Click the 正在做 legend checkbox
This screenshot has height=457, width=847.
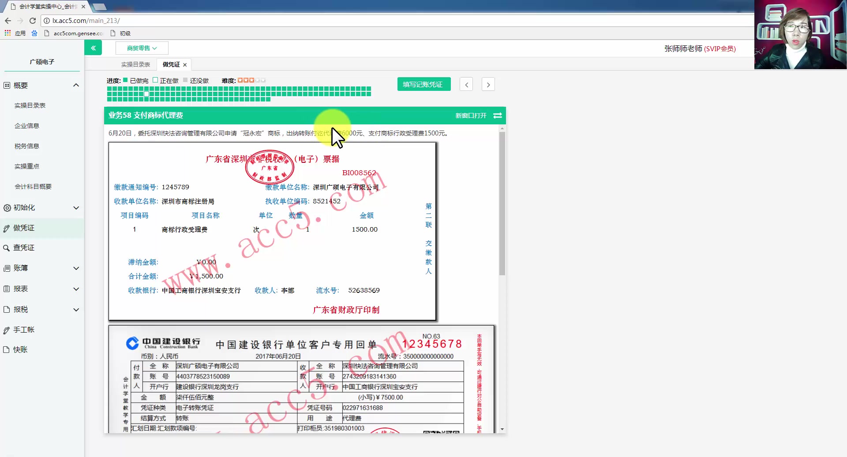pyautogui.click(x=155, y=80)
